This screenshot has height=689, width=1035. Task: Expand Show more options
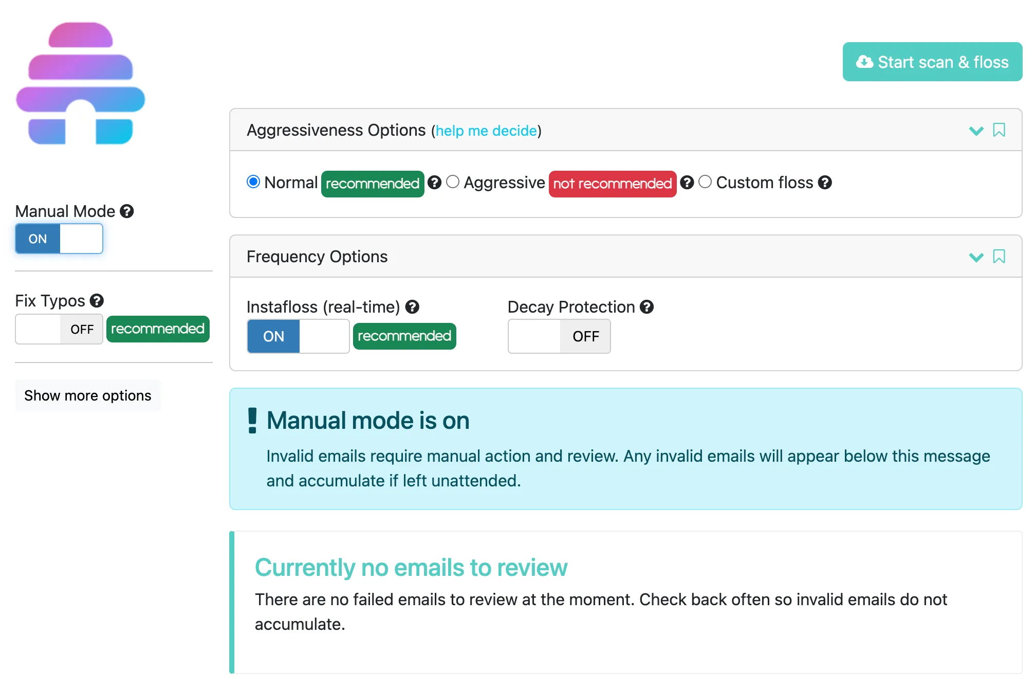click(x=88, y=395)
